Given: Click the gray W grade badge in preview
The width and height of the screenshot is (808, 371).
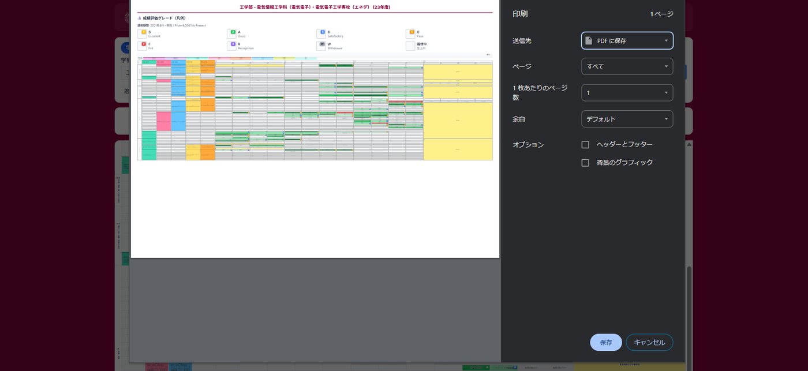Looking at the screenshot, I should pyautogui.click(x=323, y=44).
